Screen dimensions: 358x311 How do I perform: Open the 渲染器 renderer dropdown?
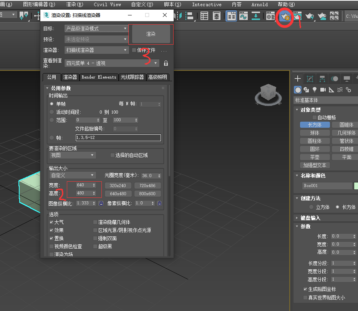[x=126, y=50]
